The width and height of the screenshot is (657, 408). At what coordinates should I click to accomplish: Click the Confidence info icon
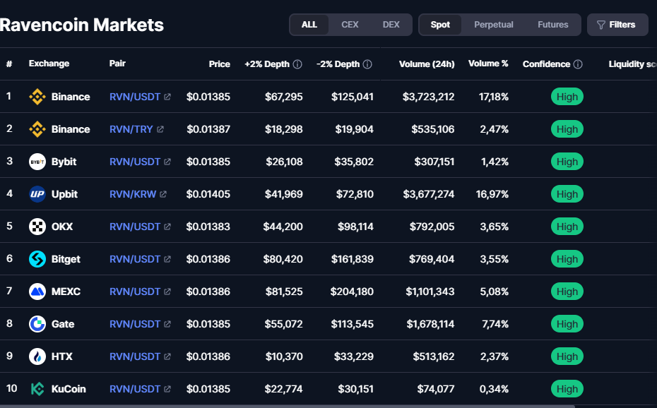pos(578,64)
